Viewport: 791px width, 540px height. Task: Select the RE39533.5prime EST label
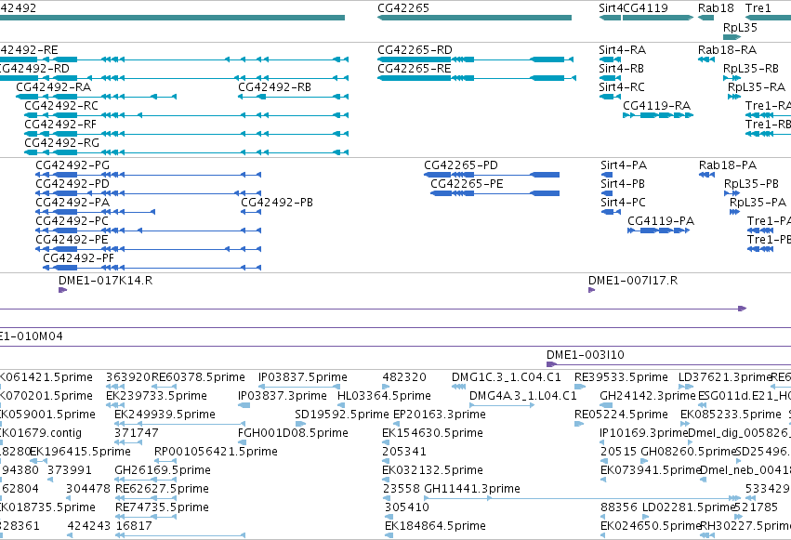click(621, 377)
